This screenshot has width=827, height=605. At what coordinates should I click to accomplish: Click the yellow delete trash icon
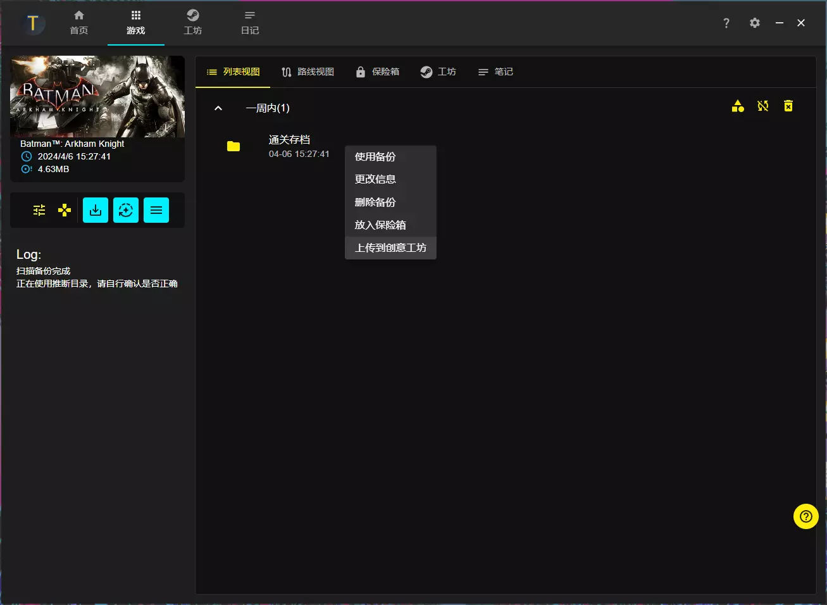(x=788, y=106)
